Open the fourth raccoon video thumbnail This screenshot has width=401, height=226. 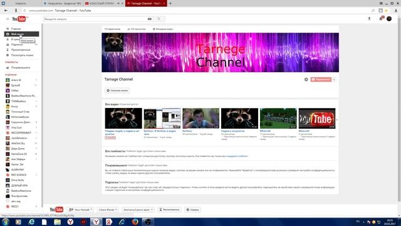point(239,118)
